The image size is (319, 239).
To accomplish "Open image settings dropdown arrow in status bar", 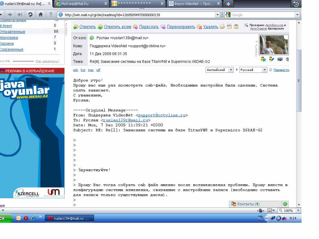I will pyautogui.click(x=274, y=211).
